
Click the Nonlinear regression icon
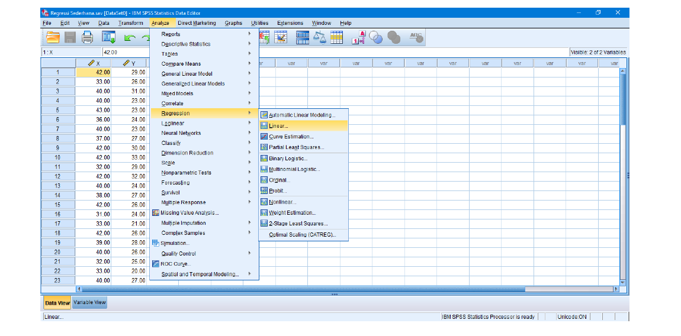click(x=264, y=202)
